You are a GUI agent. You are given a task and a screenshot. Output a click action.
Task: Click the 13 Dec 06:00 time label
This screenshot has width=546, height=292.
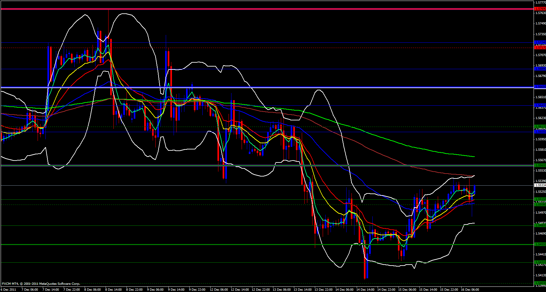[282, 289]
